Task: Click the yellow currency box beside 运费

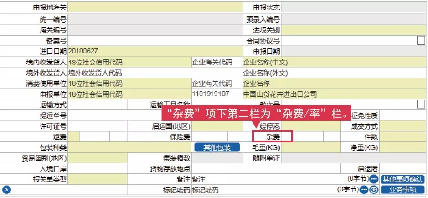Action: pyautogui.click(x=74, y=136)
